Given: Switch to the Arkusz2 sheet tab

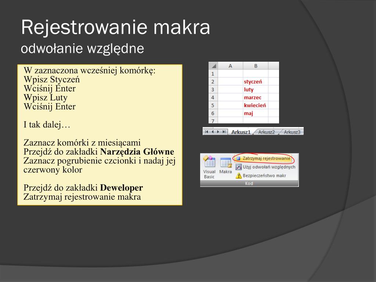Looking at the screenshot, I should 266,132.
